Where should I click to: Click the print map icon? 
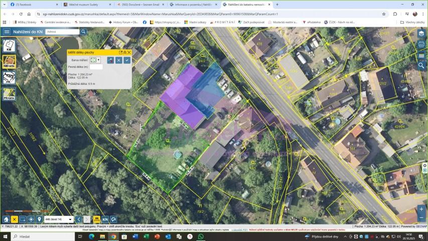421,44
